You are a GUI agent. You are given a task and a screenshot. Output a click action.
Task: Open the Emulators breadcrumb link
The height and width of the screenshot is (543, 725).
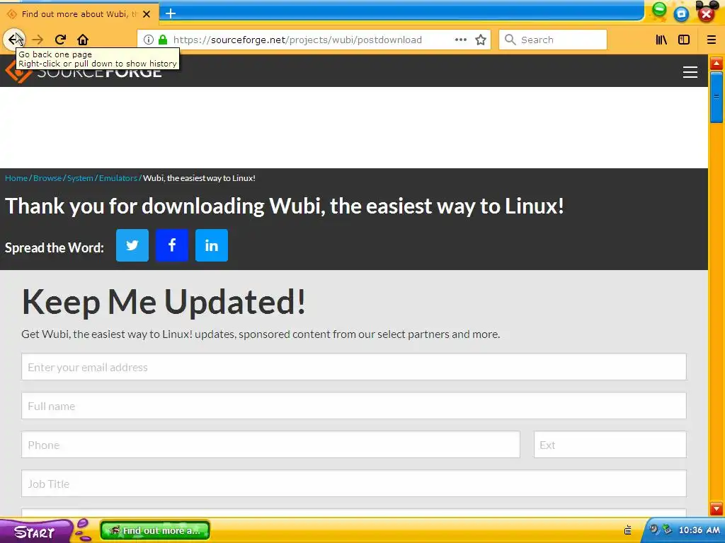(118, 178)
